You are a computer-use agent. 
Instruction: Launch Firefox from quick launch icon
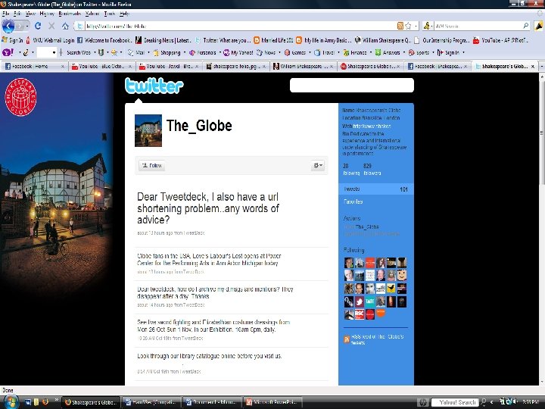point(45,402)
